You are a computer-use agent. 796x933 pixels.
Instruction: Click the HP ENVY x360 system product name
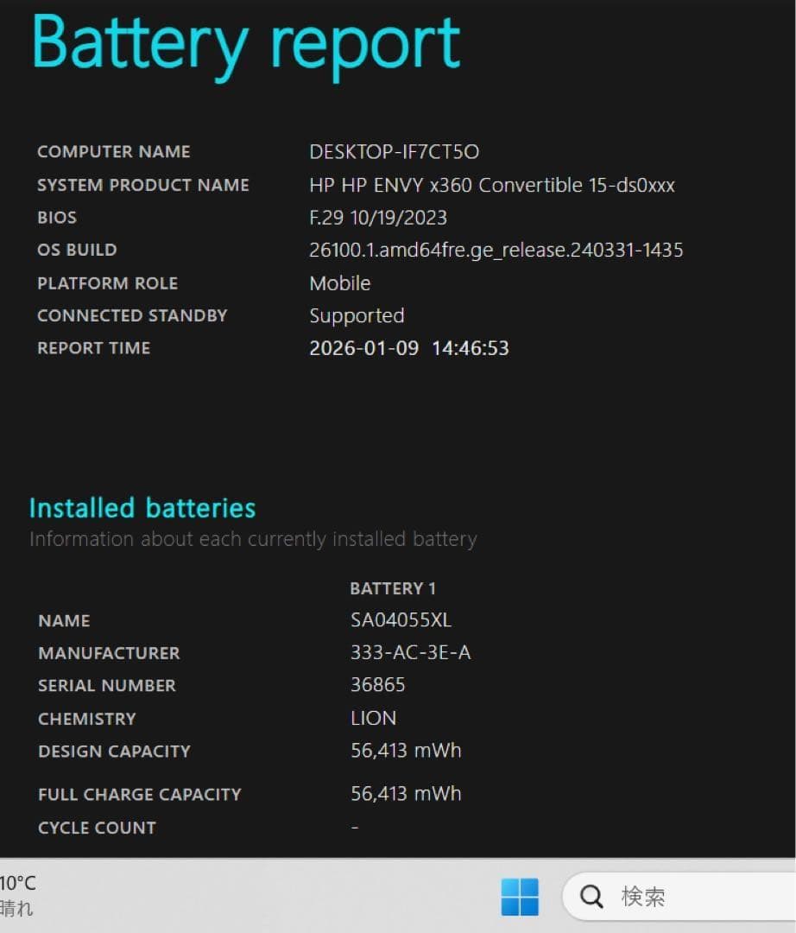click(x=493, y=184)
